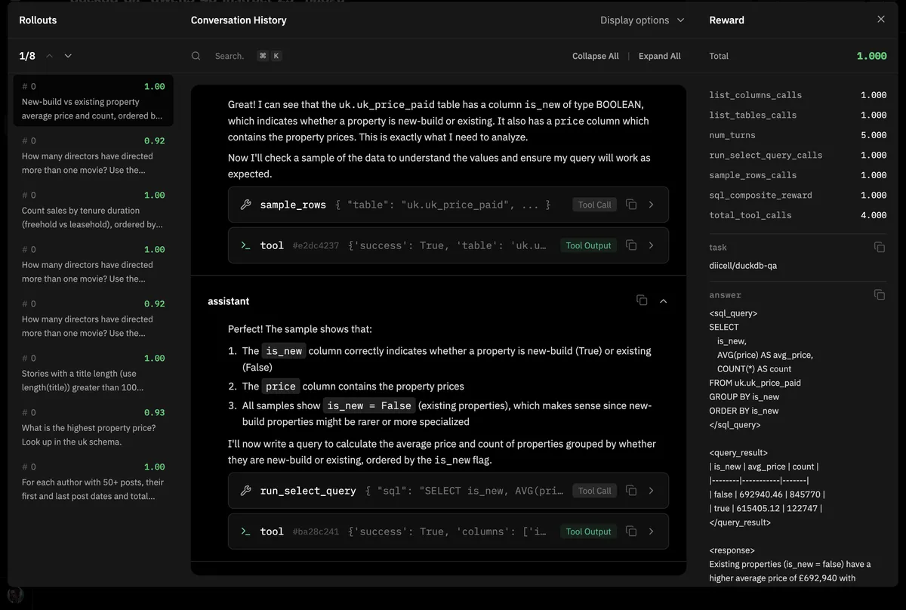Copy the sample_rows tool call
906x610 pixels.
click(x=632, y=205)
